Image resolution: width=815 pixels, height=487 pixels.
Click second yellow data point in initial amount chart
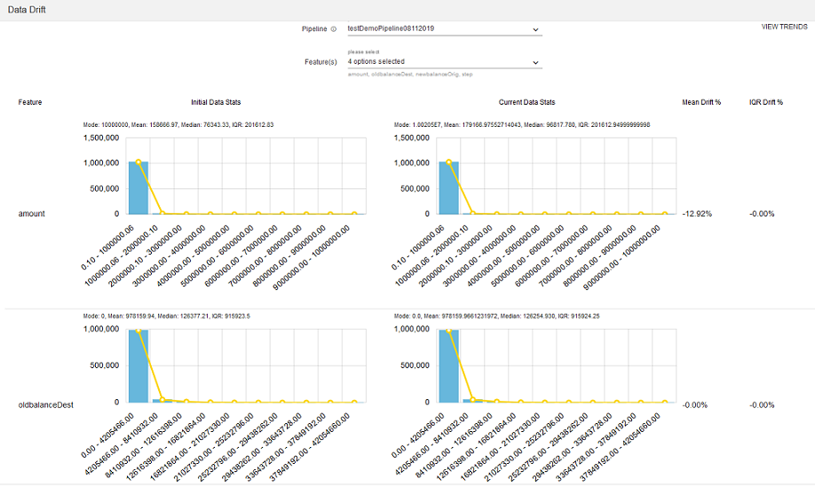click(162, 213)
